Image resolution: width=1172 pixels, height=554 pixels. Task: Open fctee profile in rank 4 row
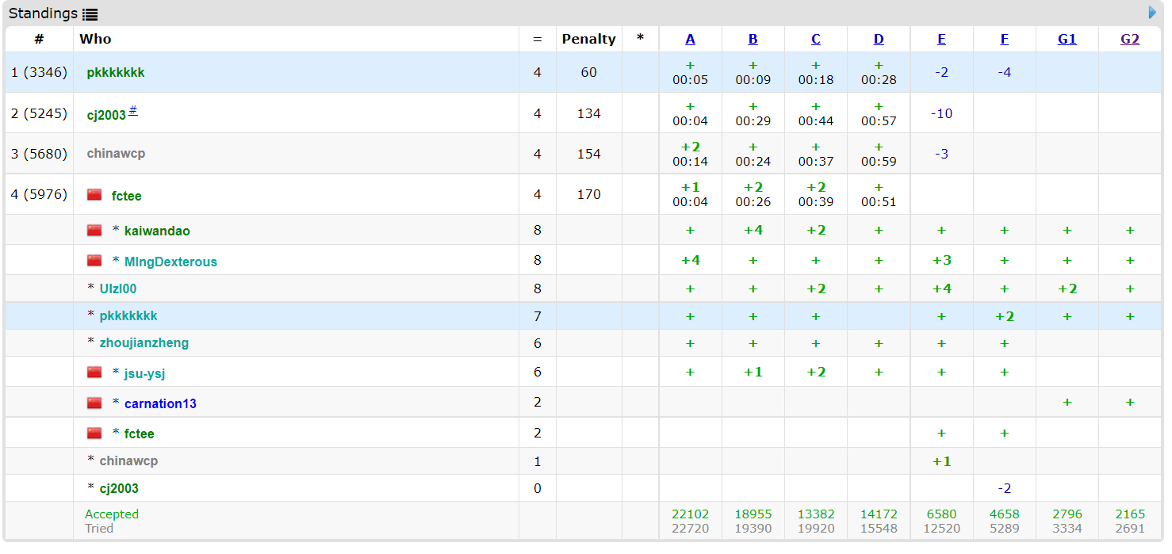pyautogui.click(x=127, y=196)
